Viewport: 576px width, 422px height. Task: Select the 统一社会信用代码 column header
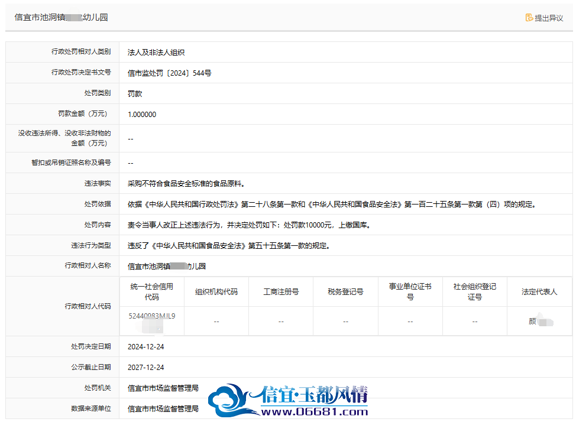(x=152, y=291)
